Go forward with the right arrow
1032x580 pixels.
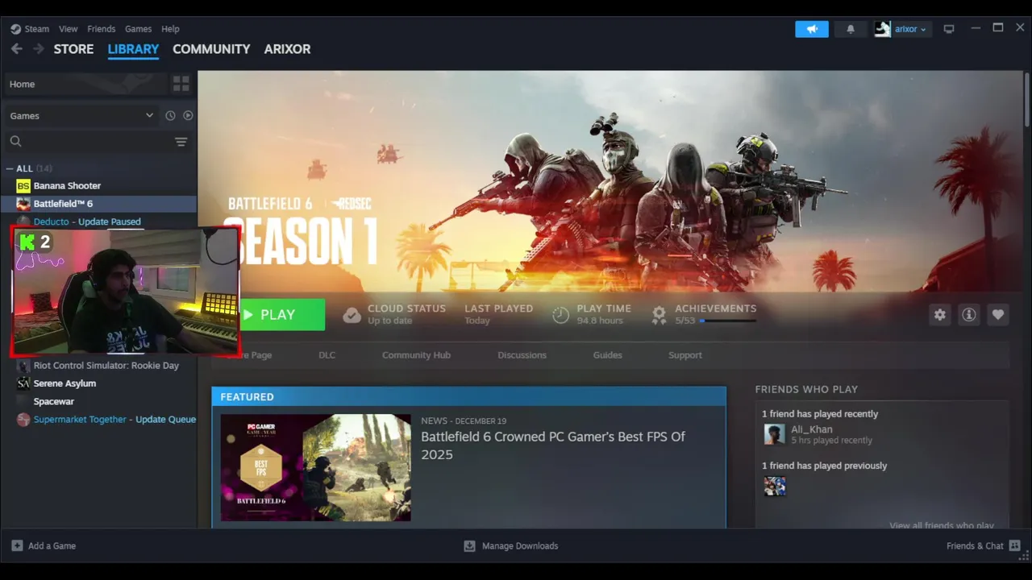point(39,49)
